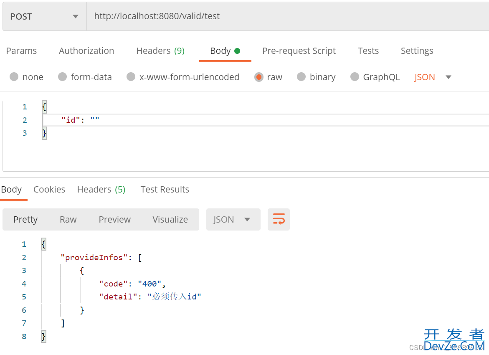Viewport: 489px width, 355px height.
Task: Switch response view to Visualize
Action: (170, 220)
